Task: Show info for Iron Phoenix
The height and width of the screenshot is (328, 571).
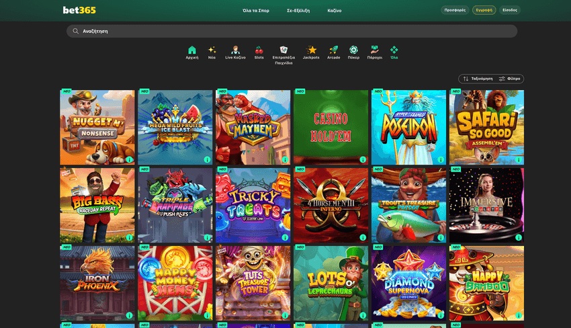Action: [129, 316]
